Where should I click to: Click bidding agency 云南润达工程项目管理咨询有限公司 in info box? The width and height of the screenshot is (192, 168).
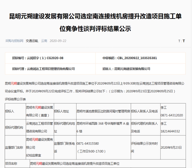pyautogui.click(x=43, y=69)
